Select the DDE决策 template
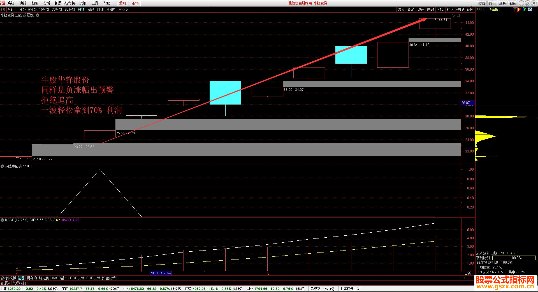 click(x=77, y=278)
